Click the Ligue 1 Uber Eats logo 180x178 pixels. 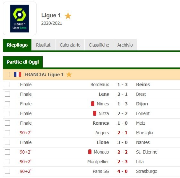20,19
